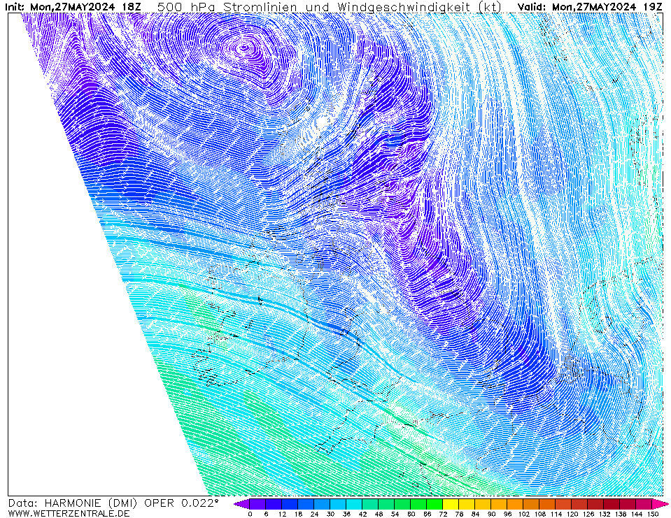The image size is (671, 518).
Task: Select the 24–30 kt legend swatch
Action: pyautogui.click(x=322, y=504)
